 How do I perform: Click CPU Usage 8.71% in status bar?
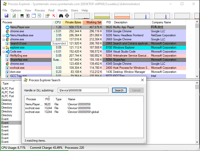pos(13,148)
